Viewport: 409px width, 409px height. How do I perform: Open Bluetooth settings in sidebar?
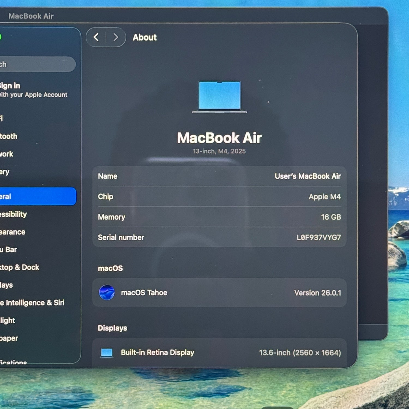(9, 136)
